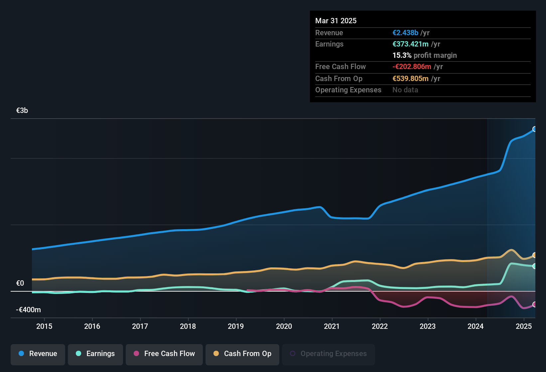Select the 2015 label on the x-axis
Image resolution: width=546 pixels, height=372 pixels.
coord(44,326)
